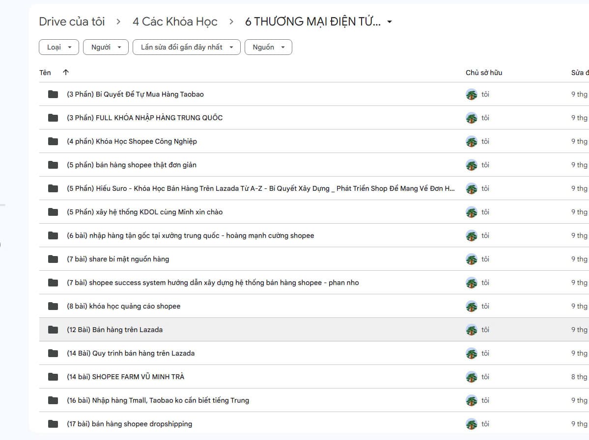This screenshot has width=589, height=440.
Task: Sort by the Tên column header
Action: pos(45,73)
